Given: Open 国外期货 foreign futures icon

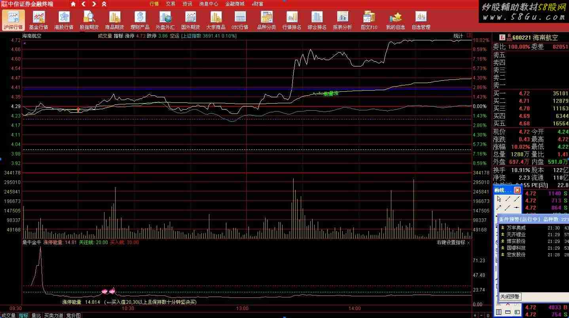Looking at the screenshot, I should tap(190, 20).
